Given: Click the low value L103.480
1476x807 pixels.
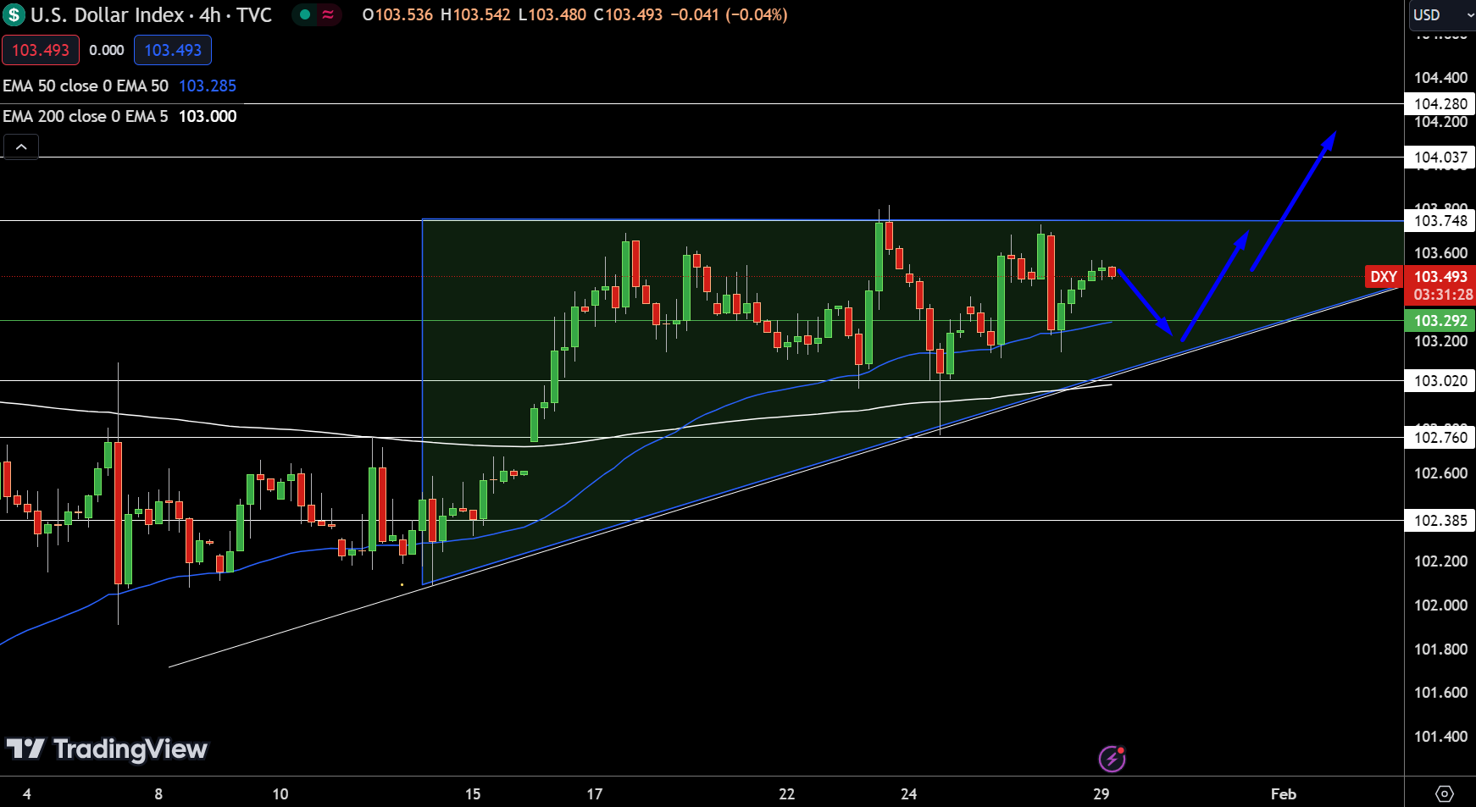Looking at the screenshot, I should pyautogui.click(x=552, y=14).
